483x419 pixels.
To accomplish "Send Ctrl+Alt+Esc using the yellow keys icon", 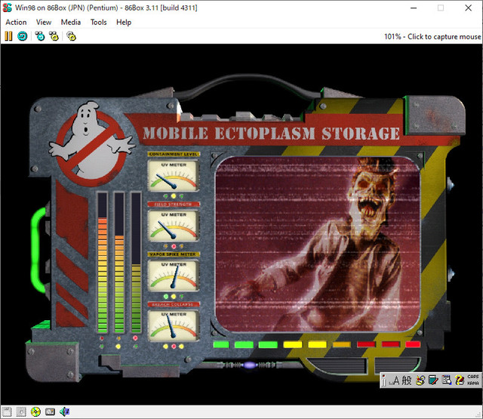I will click(x=54, y=36).
